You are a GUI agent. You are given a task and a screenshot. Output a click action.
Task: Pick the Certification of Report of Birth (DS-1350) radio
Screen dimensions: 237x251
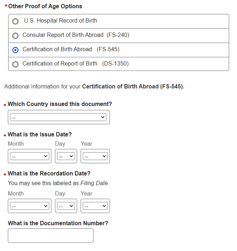[x=15, y=64]
